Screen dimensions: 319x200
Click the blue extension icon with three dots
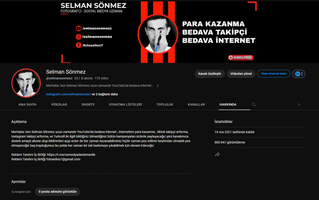299,74
